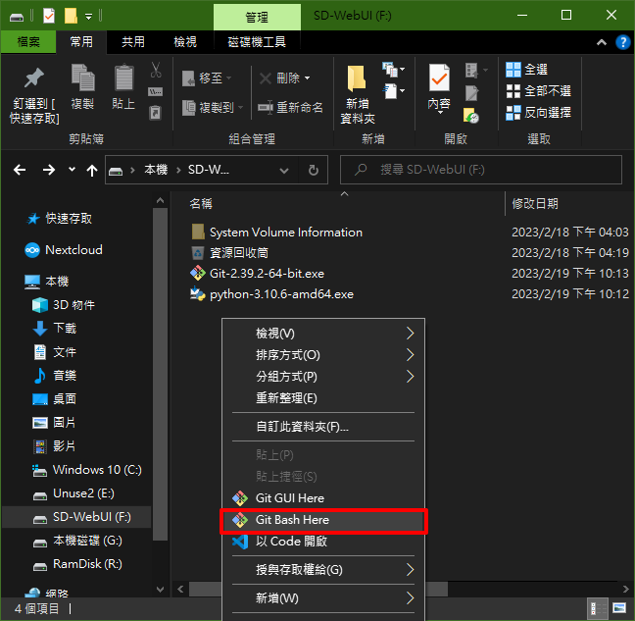This screenshot has height=621, width=635.
Task: Select 以 Code 開啟 menu entry
Action: click(323, 542)
